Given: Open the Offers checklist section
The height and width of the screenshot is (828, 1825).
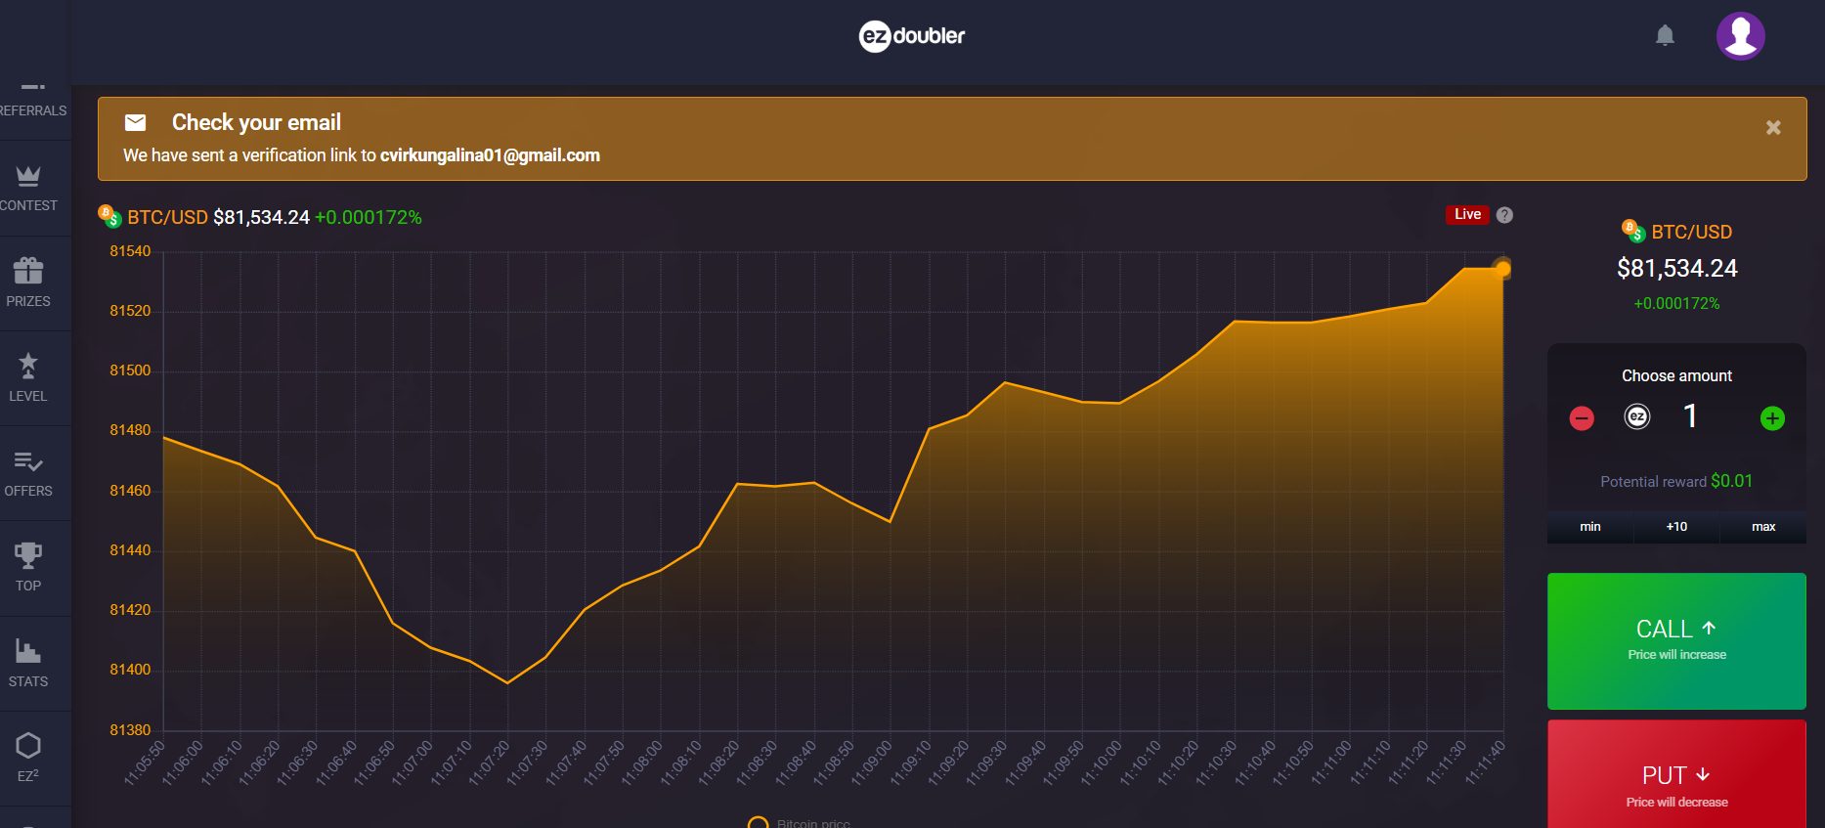Looking at the screenshot, I should pyautogui.click(x=28, y=472).
